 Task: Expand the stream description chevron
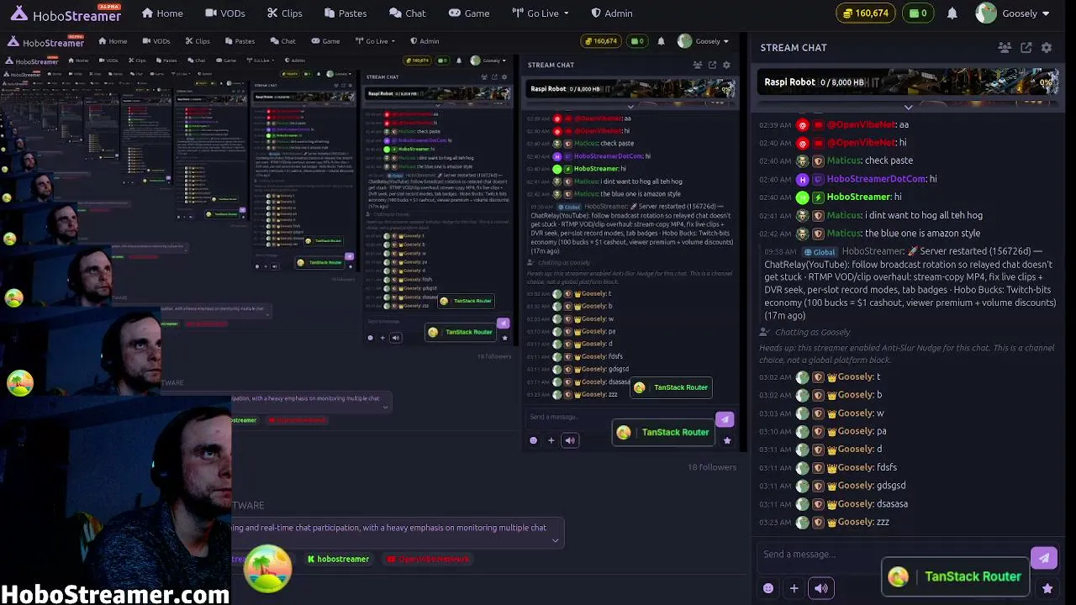point(555,540)
